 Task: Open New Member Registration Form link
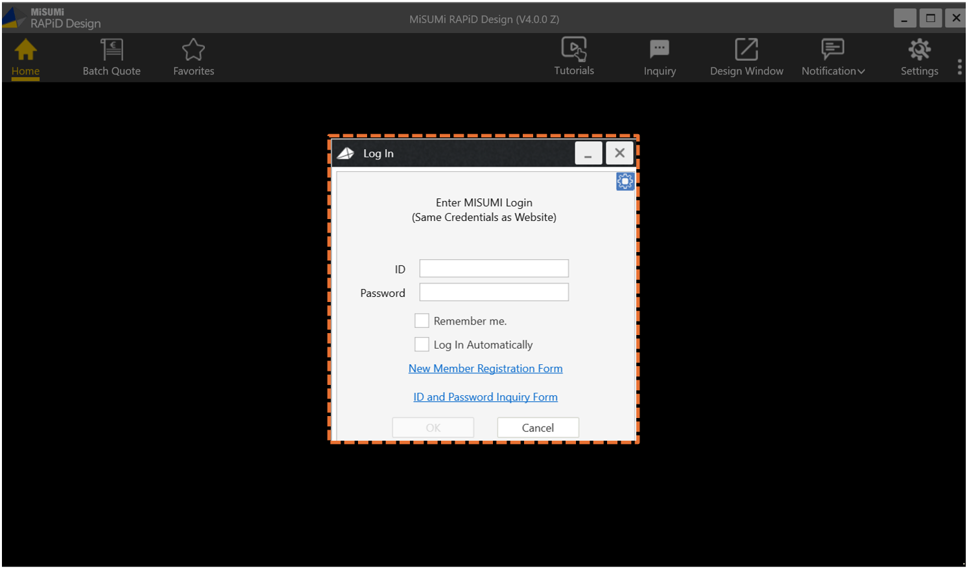click(485, 368)
